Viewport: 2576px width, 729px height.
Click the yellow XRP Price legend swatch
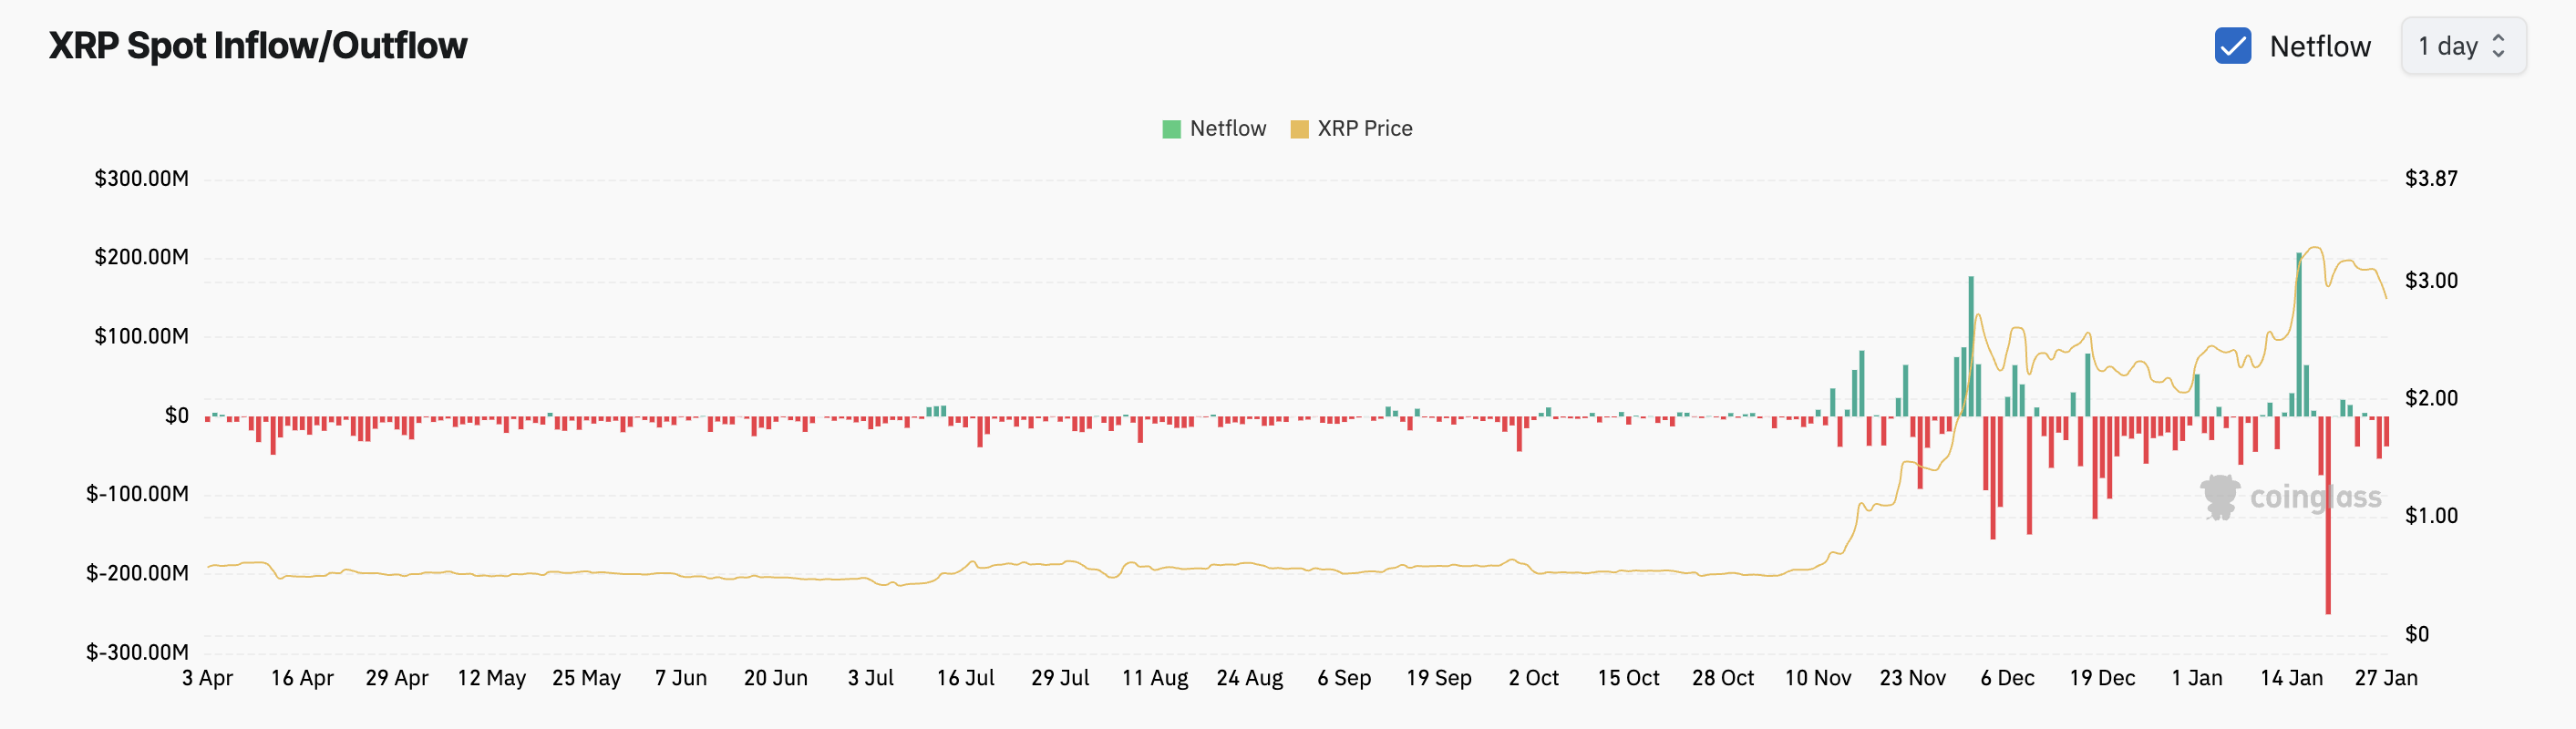[1299, 129]
